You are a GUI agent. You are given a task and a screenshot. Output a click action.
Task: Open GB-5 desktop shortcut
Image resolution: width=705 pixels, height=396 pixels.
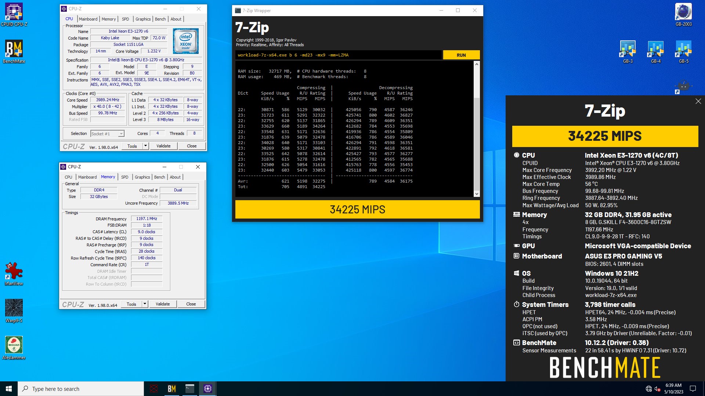[x=683, y=52]
